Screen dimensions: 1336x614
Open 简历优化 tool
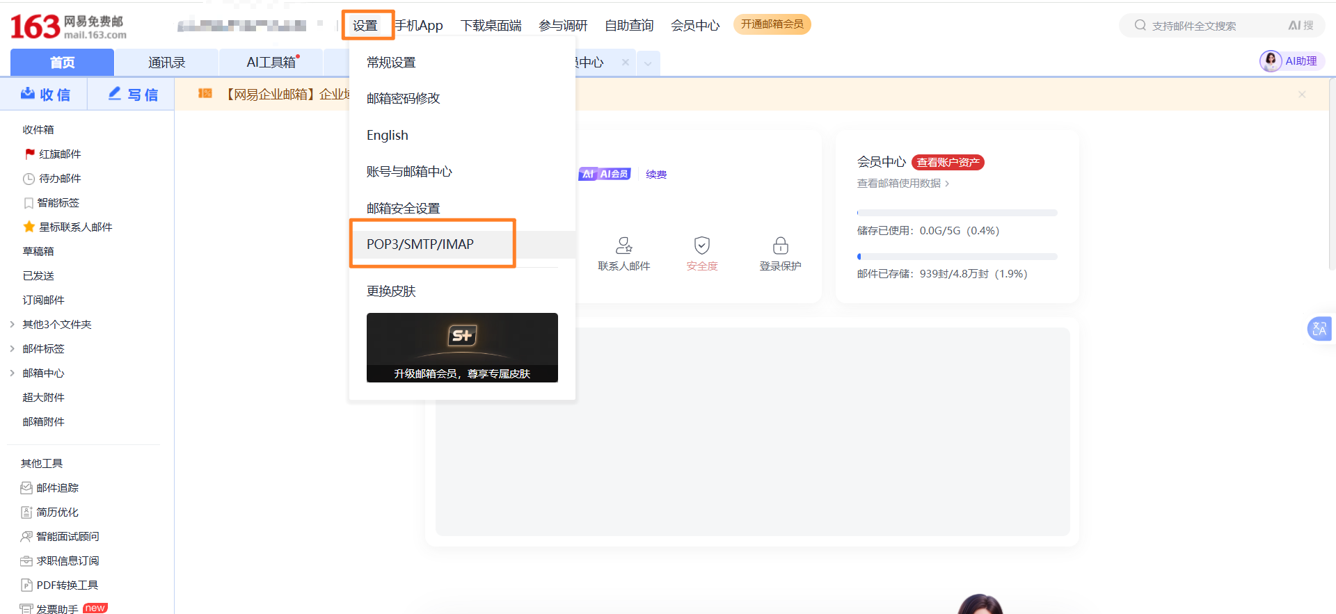click(49, 512)
